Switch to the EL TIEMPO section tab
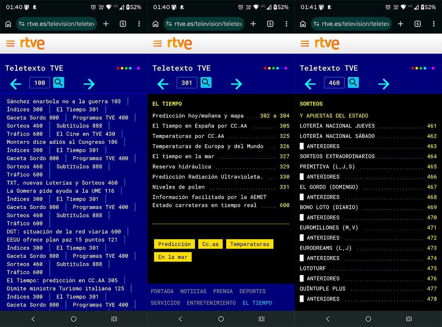The height and width of the screenshot is (327, 442). click(x=257, y=303)
